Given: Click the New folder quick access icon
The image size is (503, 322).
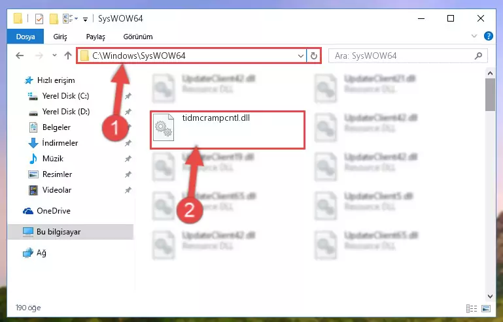Looking at the screenshot, I should pyautogui.click(x=54, y=18).
